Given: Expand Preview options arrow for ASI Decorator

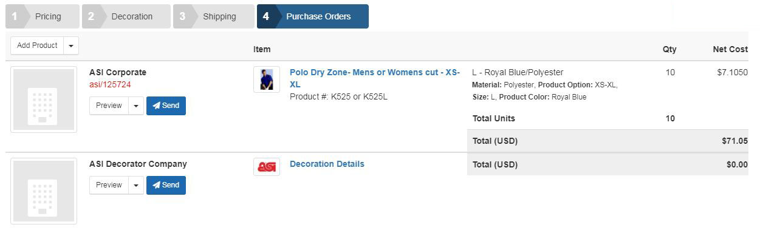Looking at the screenshot, I should (135, 185).
